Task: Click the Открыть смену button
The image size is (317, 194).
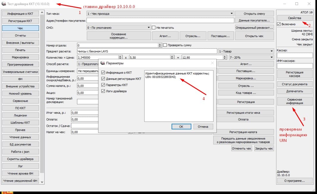Action: [x=254, y=14]
